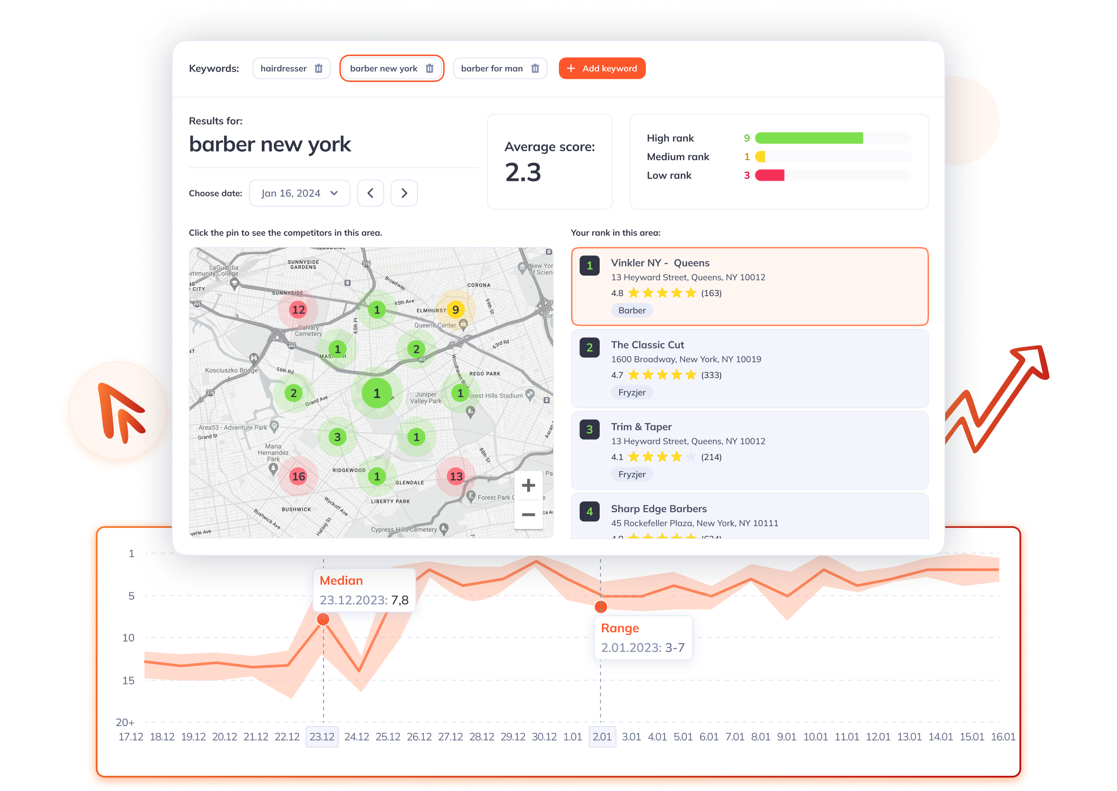This screenshot has width=1117, height=791.
Task: Go to next date with right chevron
Action: pos(404,193)
